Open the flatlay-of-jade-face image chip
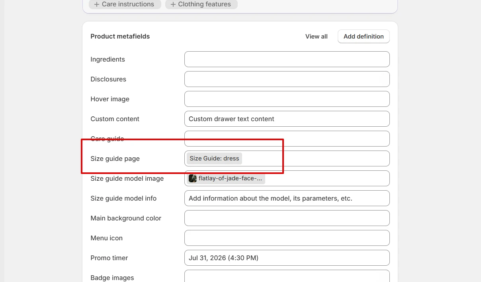 226,178
